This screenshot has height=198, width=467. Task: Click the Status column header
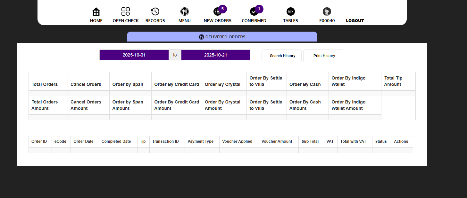tap(381, 141)
